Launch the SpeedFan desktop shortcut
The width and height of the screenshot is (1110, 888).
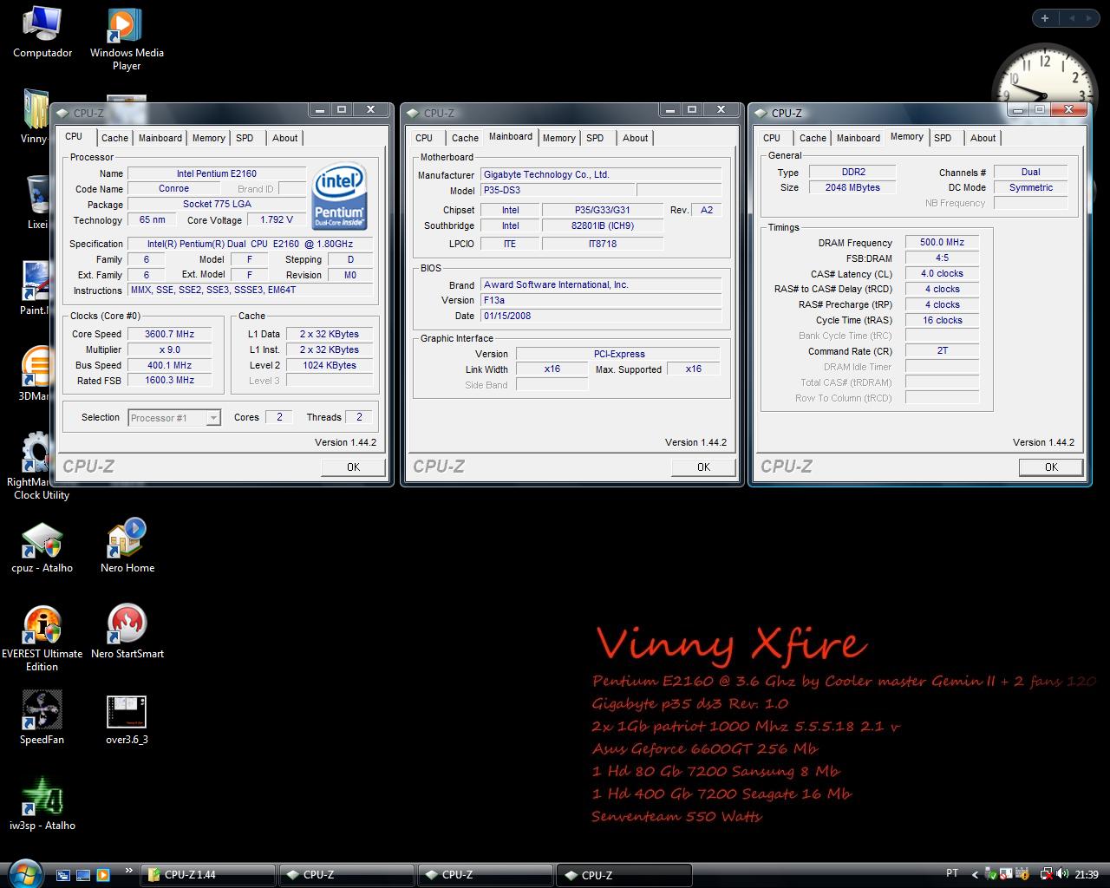pyautogui.click(x=42, y=718)
